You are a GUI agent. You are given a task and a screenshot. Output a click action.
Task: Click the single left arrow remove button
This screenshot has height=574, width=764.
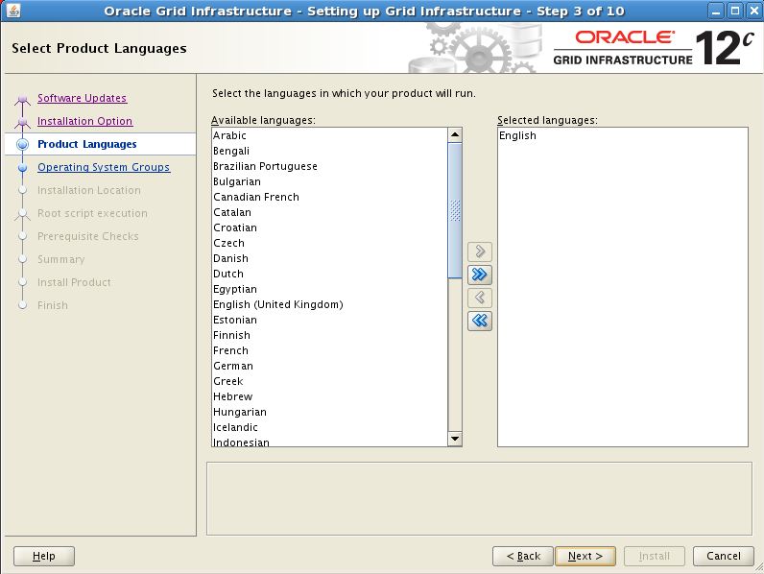480,298
